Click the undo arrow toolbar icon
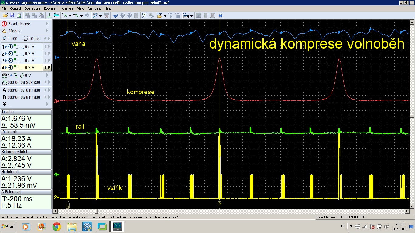Screen dimensions: 415x233 [87, 15]
